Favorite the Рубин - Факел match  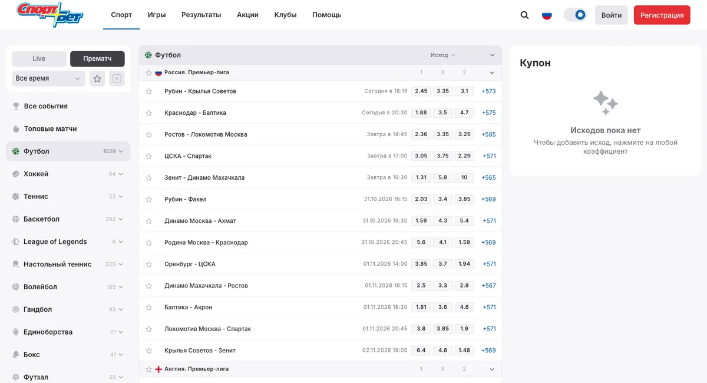coord(148,199)
